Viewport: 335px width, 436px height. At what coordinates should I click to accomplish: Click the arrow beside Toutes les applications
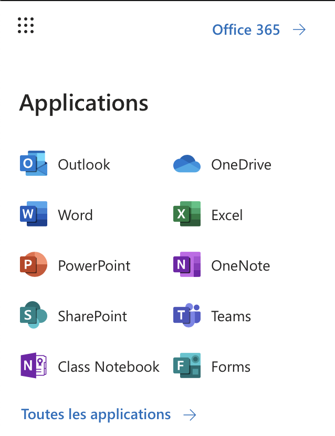click(190, 415)
